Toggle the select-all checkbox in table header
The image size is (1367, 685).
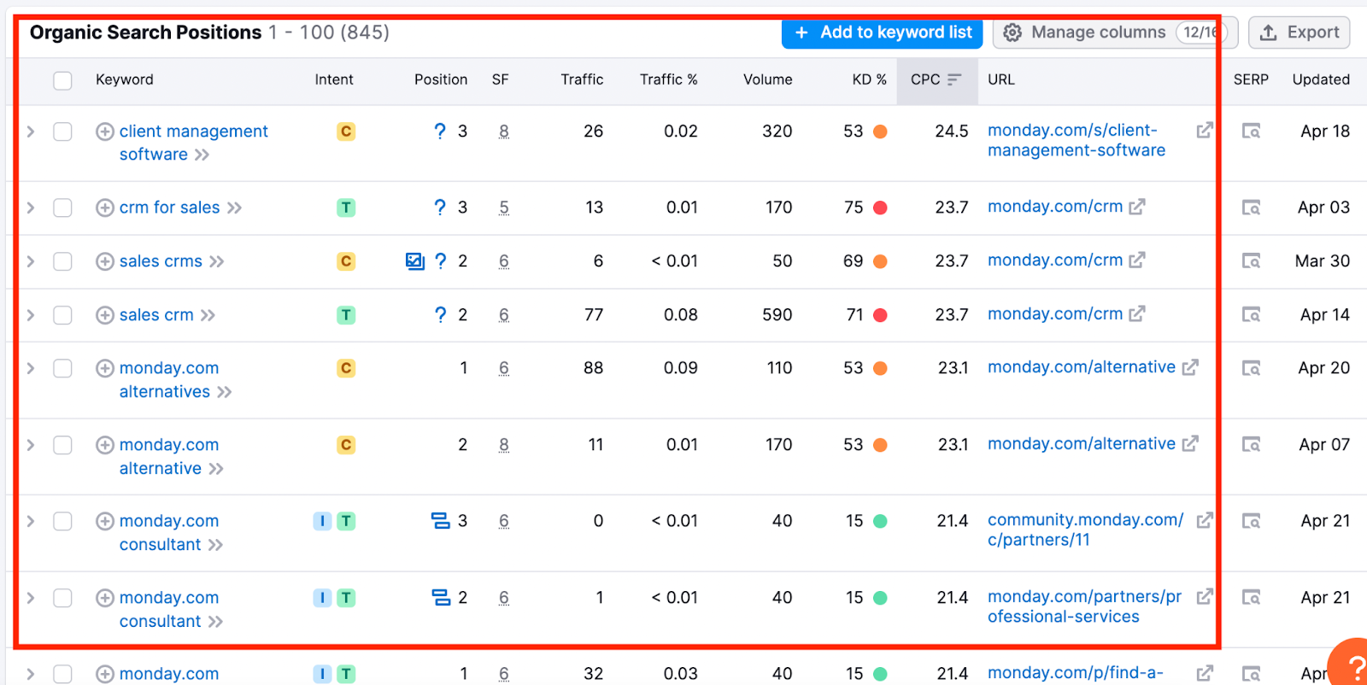point(62,80)
